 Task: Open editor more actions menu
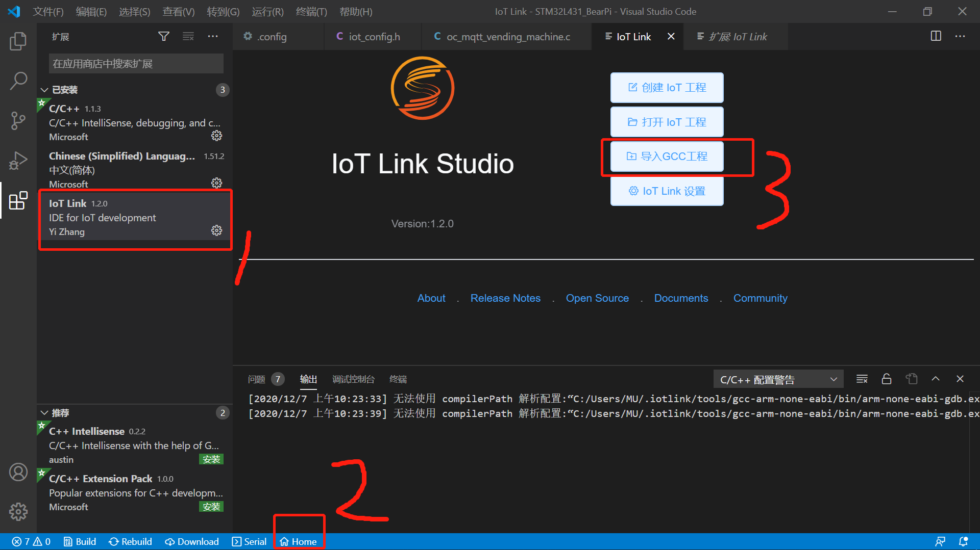tap(960, 36)
